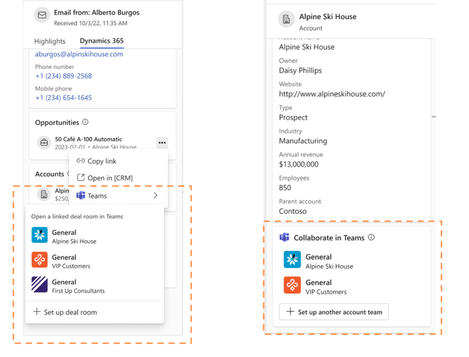
Task: Show the Opportunities info tooltip icon
Action: click(85, 122)
